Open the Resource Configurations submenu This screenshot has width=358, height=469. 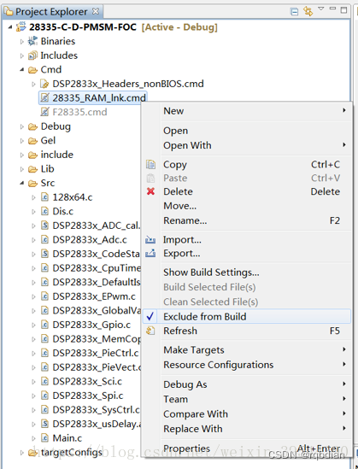click(247, 365)
